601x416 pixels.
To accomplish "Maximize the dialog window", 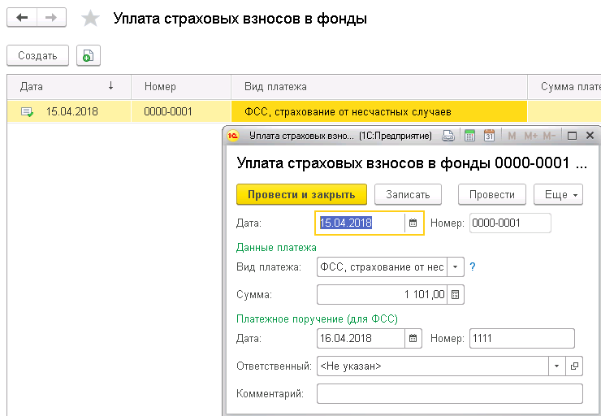I will tap(572, 136).
